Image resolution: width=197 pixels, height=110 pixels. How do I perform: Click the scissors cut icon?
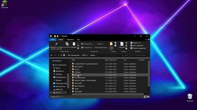[78, 43]
